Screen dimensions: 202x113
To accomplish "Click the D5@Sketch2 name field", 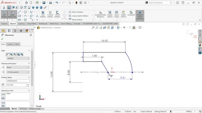I will coord(18,81).
